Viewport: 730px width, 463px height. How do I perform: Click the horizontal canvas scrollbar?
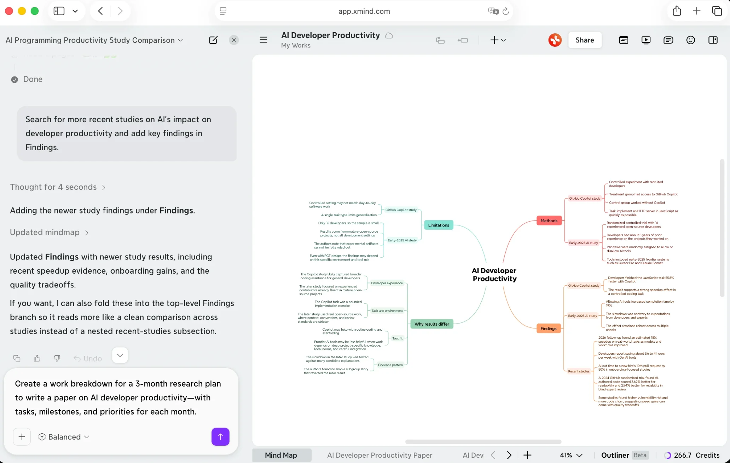483,441
